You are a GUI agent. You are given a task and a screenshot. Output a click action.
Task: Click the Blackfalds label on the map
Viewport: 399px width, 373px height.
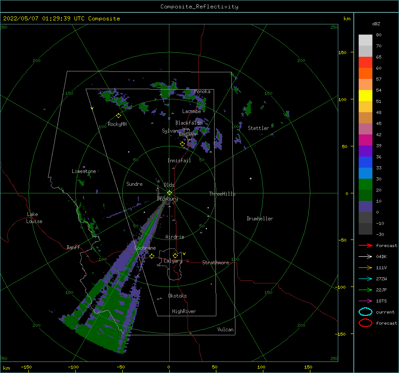click(188, 123)
